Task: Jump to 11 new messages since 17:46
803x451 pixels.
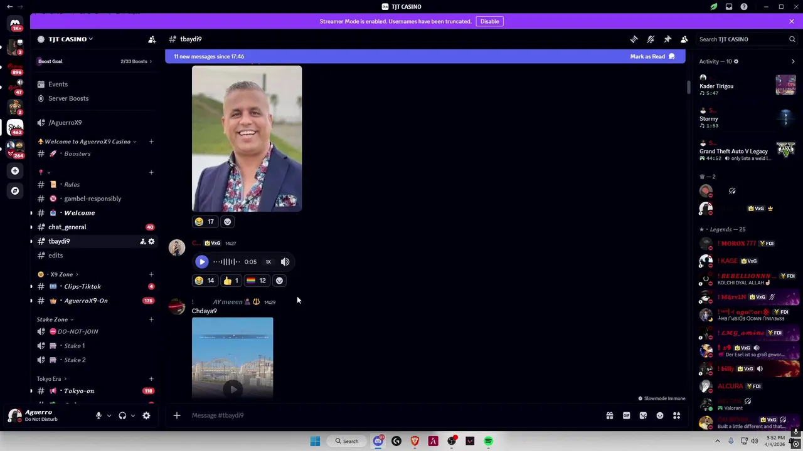Action: point(209,56)
